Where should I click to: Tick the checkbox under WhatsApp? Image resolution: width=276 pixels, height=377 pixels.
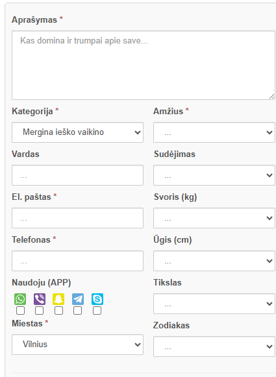(x=20, y=311)
